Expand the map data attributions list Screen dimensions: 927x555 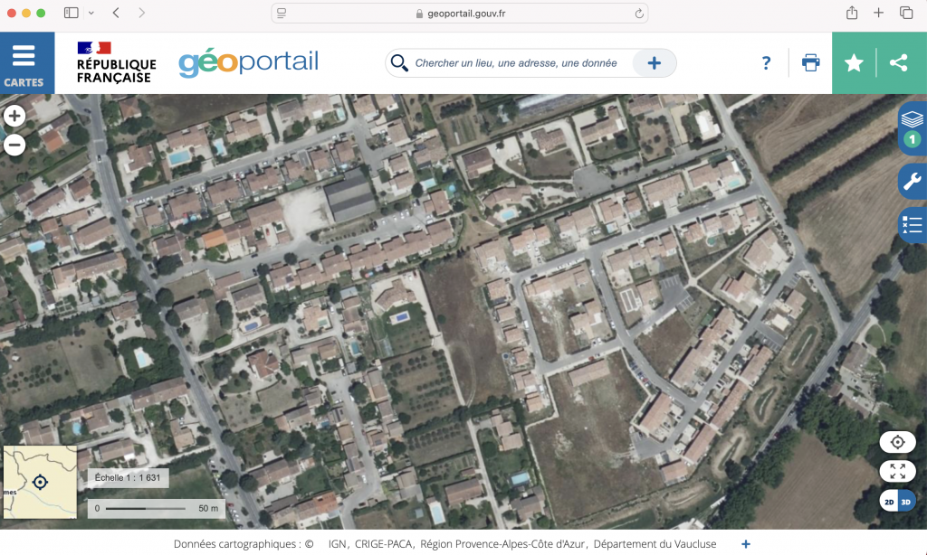(x=746, y=544)
